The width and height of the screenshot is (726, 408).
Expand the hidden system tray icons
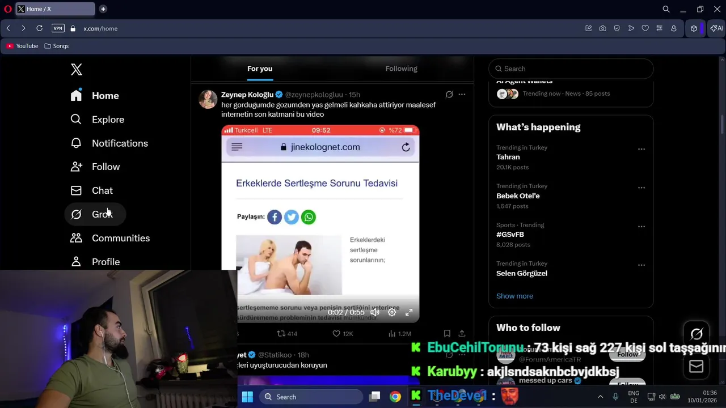[x=601, y=397]
